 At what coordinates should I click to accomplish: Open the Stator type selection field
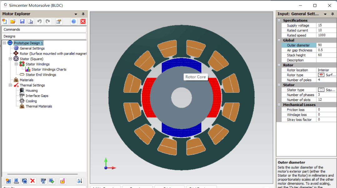coord(326,90)
